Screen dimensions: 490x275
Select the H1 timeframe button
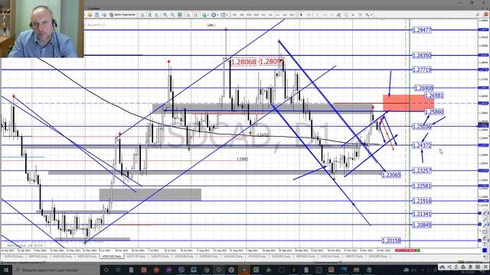pyautogui.click(x=263, y=15)
